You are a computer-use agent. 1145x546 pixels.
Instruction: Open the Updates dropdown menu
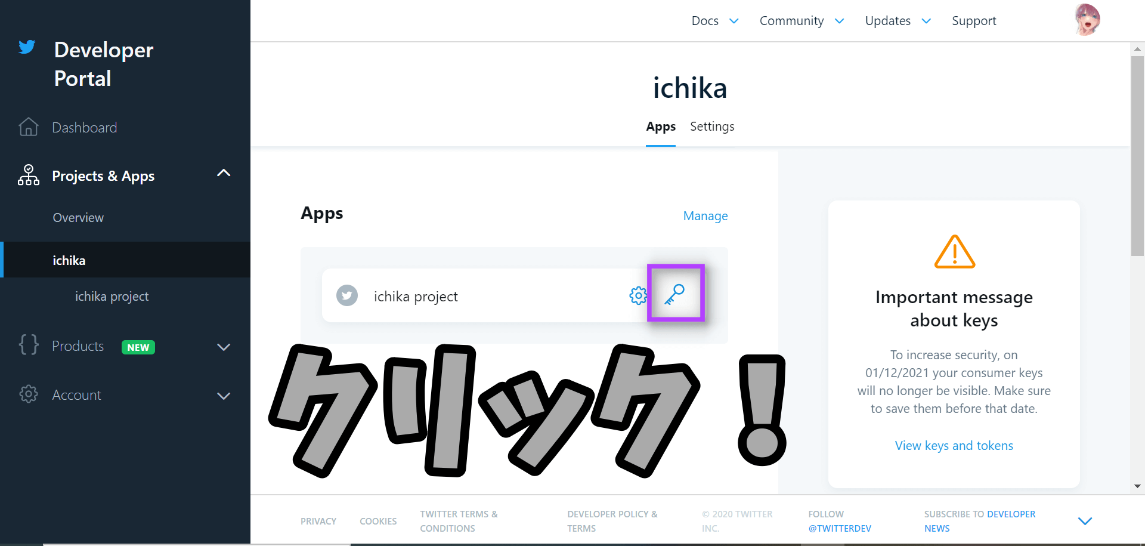click(x=898, y=21)
